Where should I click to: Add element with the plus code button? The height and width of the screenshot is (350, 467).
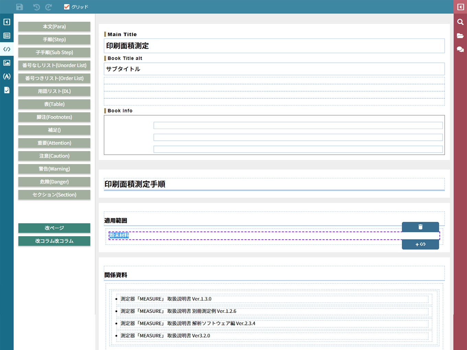[420, 244]
